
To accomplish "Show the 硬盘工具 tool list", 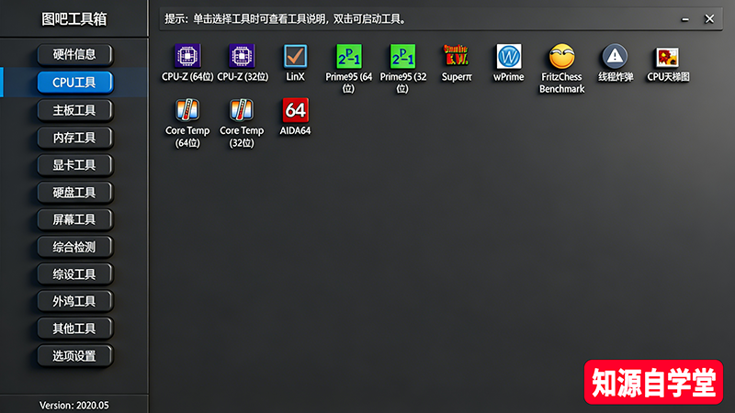I will (74, 192).
